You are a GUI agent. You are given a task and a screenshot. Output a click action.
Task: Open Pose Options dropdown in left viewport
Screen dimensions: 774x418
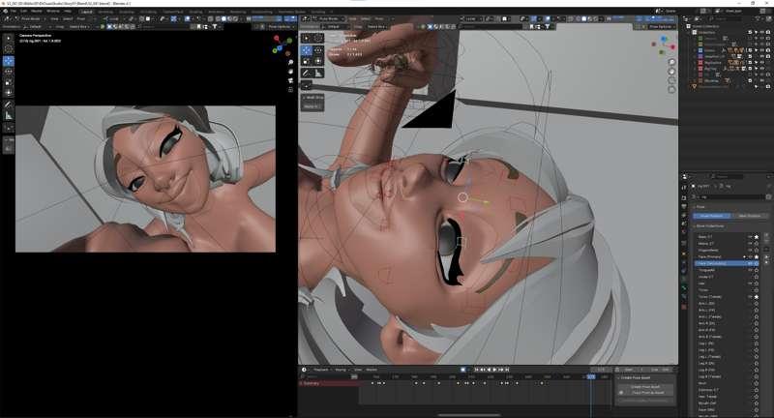280,26
